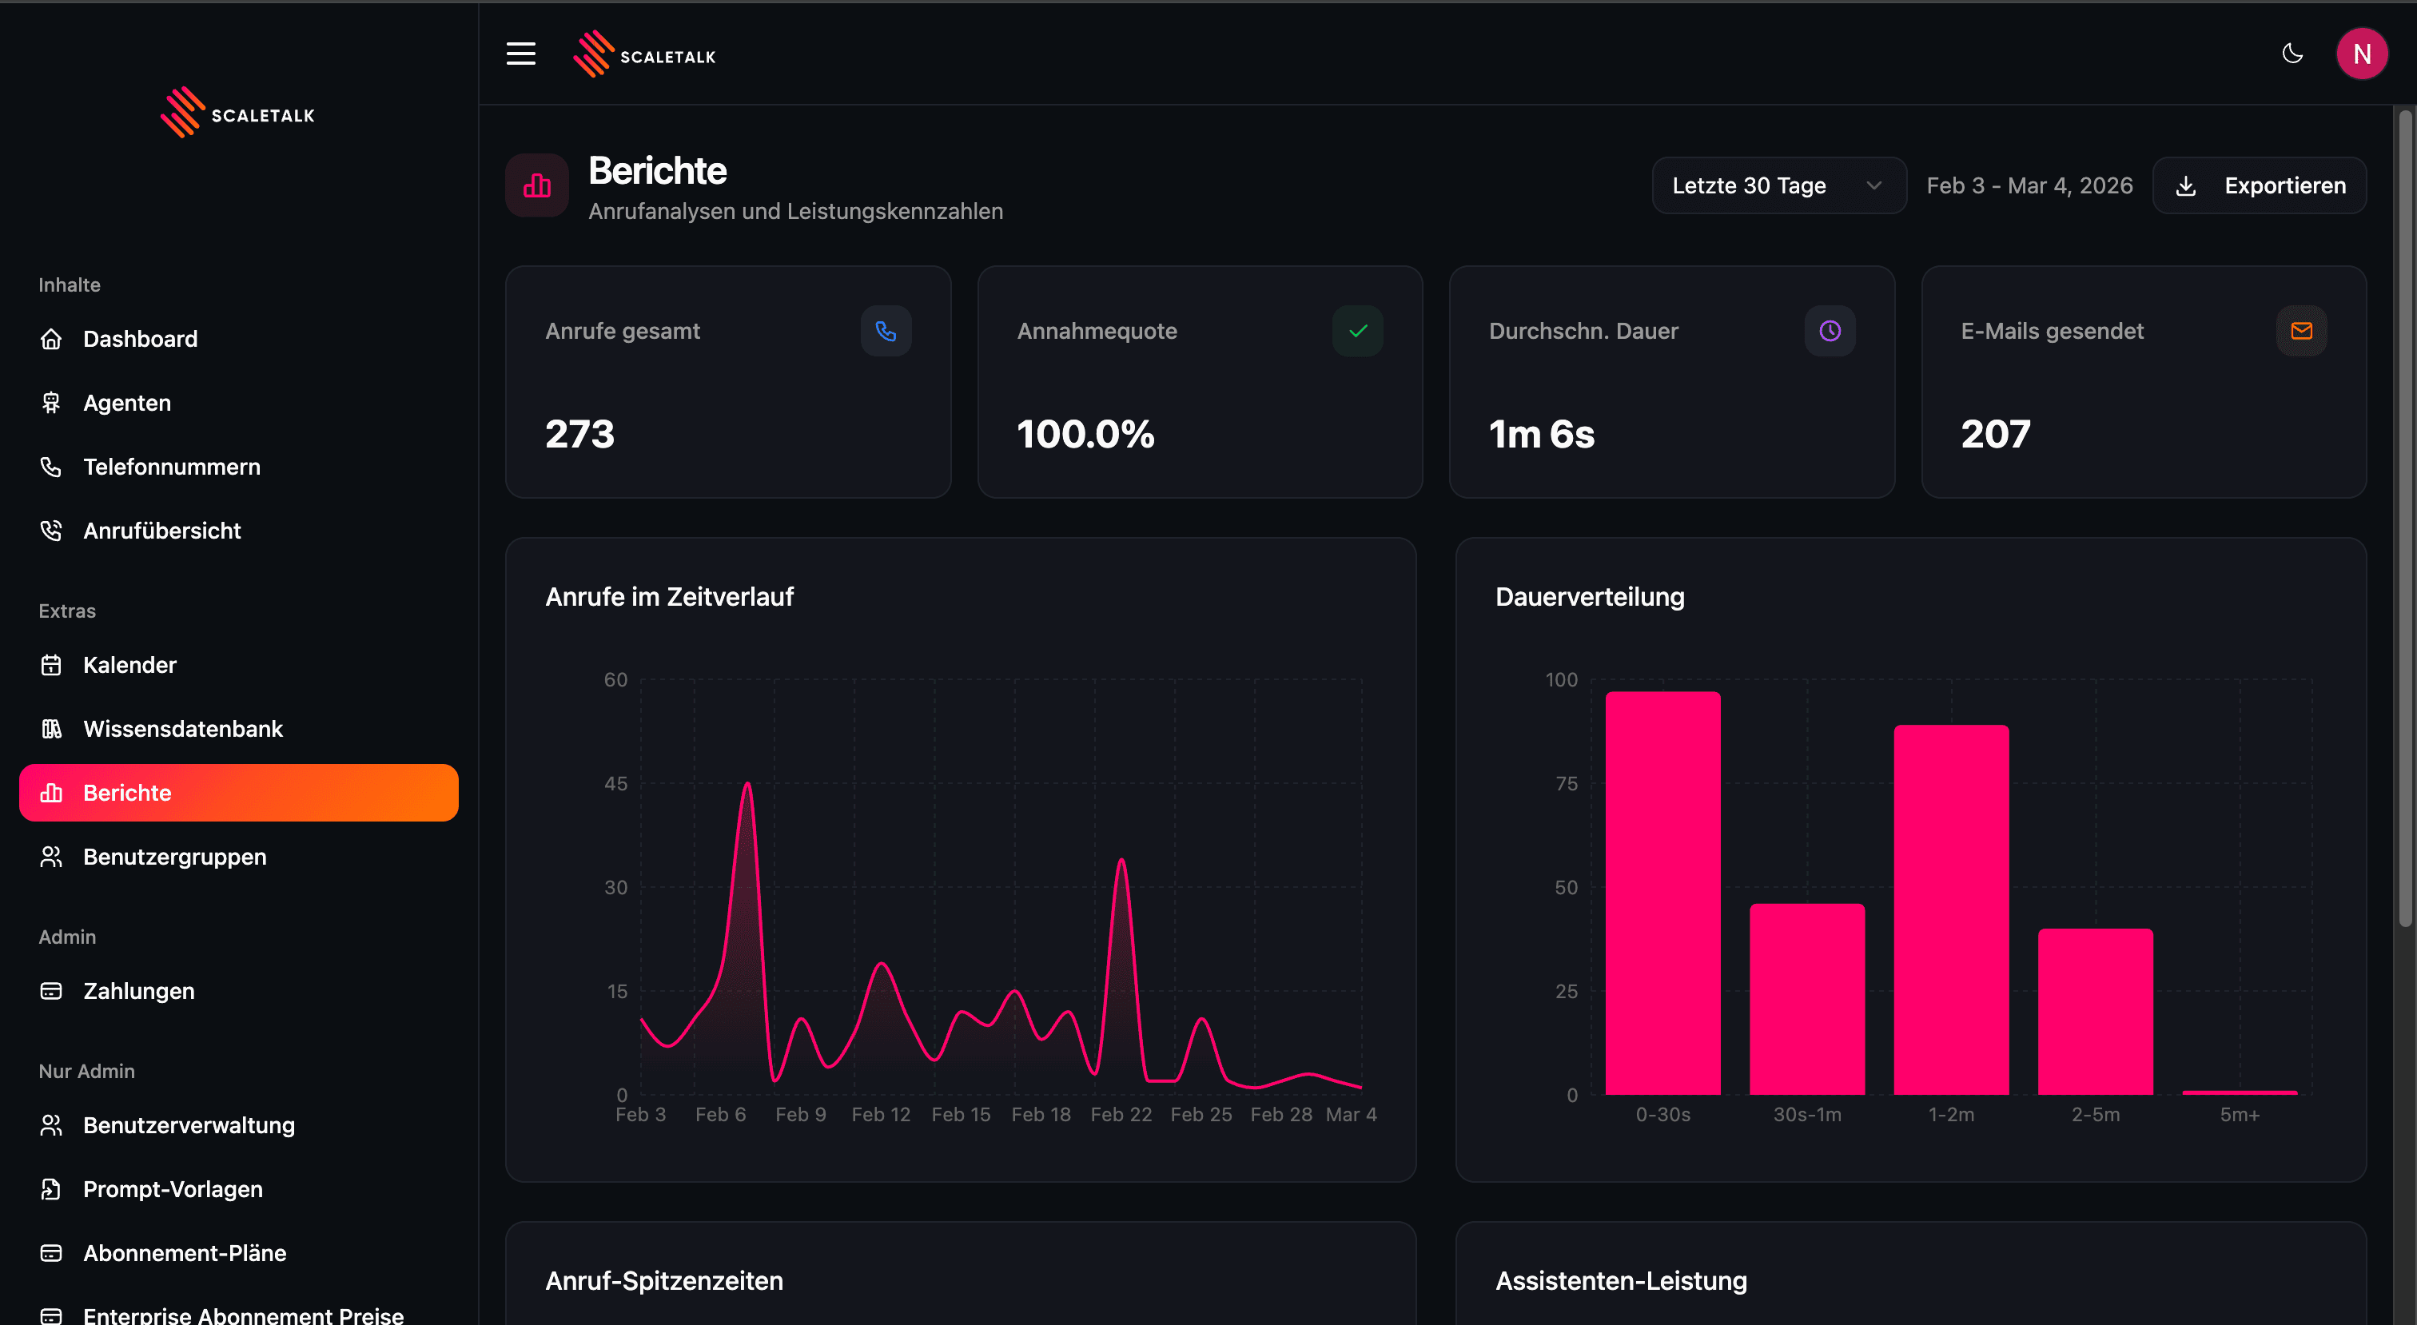Toggle sidebar with the hamburger menu icon
The height and width of the screenshot is (1325, 2417).
pyautogui.click(x=521, y=54)
